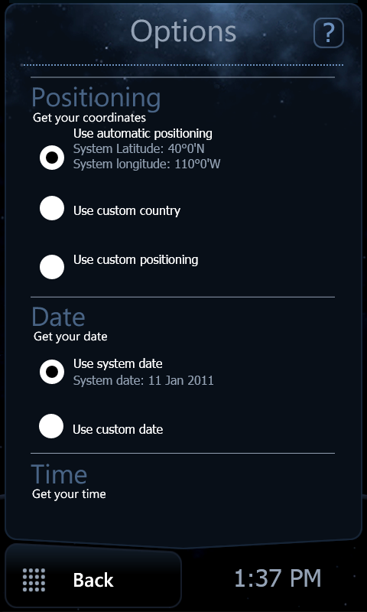Click the Date section heading

point(58,317)
